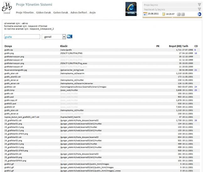
Task: Click the second small gray square button
Action: click(x=183, y=14)
